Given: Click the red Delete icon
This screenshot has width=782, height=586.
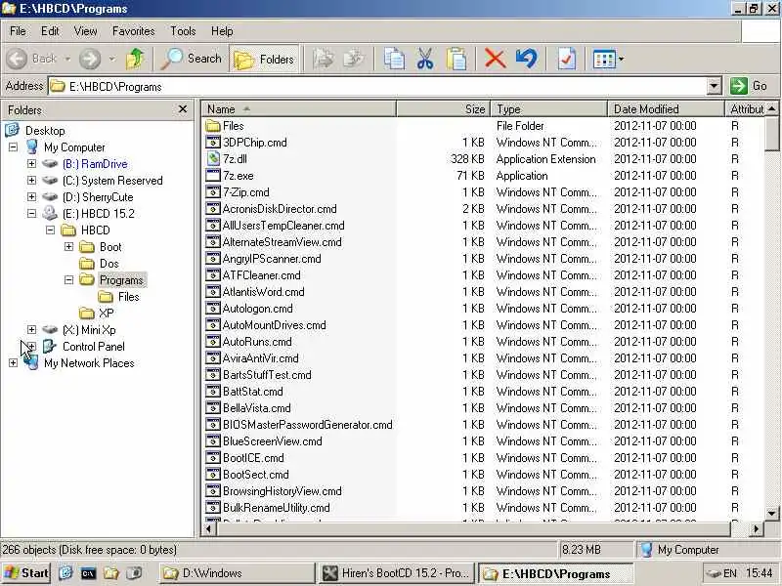Looking at the screenshot, I should click(x=495, y=59).
